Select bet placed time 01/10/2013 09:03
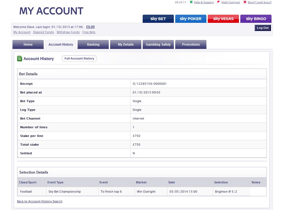The width and height of the screenshot is (281, 210). point(146,92)
